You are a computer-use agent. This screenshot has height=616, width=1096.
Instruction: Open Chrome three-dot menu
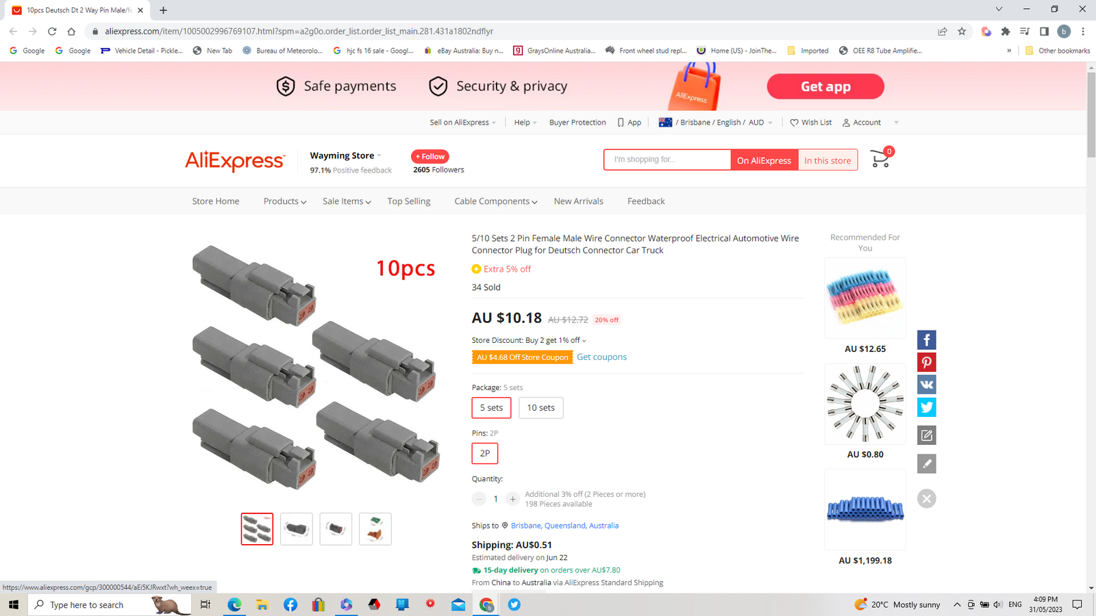tap(1083, 31)
